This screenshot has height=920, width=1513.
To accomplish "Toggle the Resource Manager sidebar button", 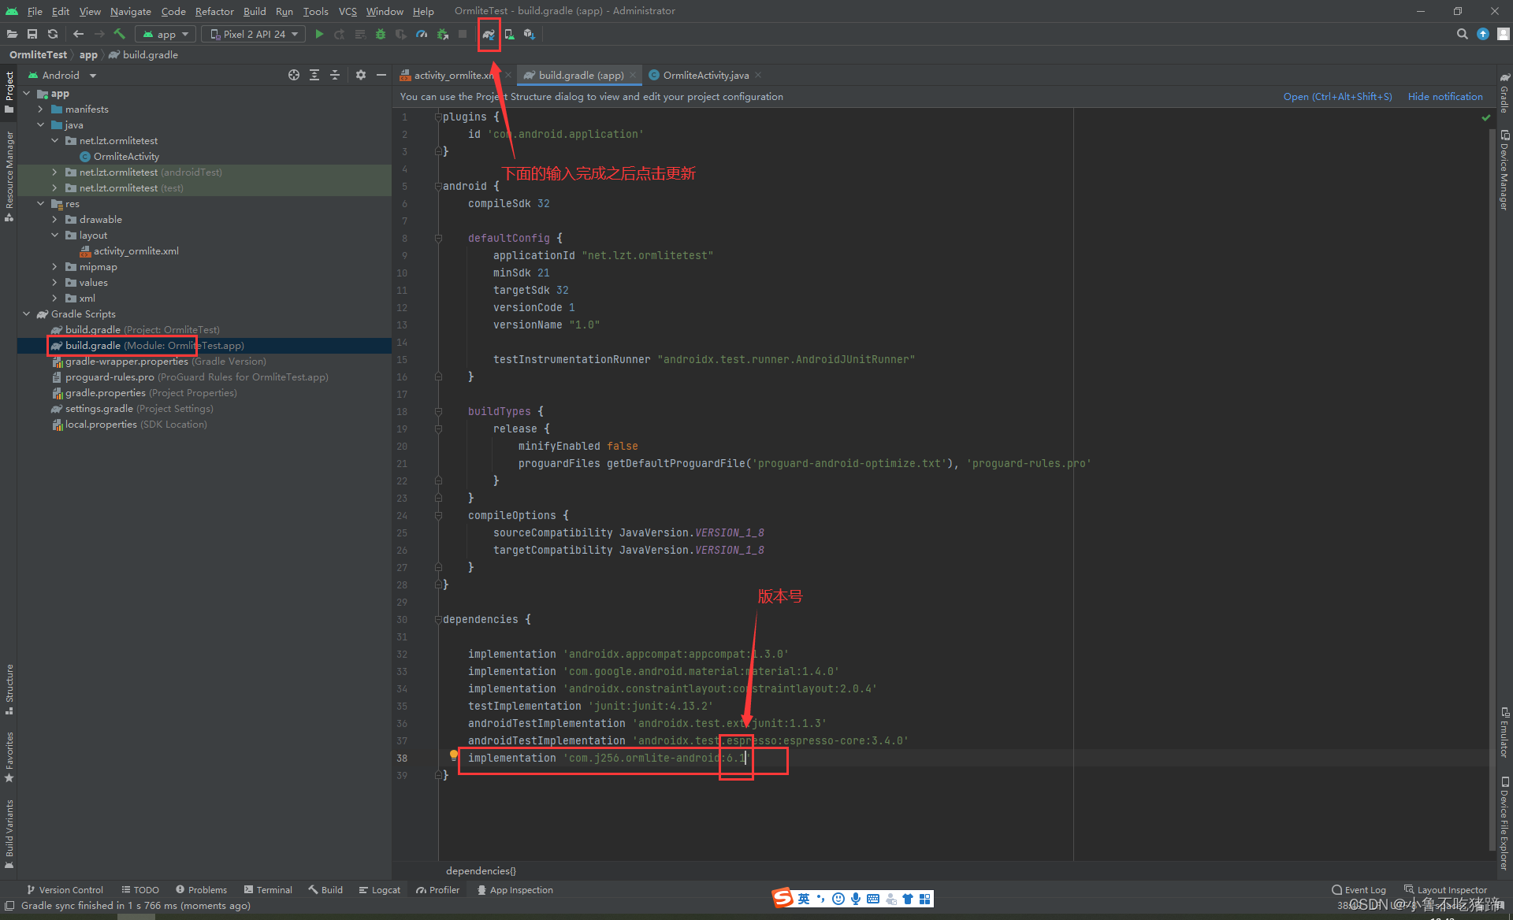I will 9,176.
